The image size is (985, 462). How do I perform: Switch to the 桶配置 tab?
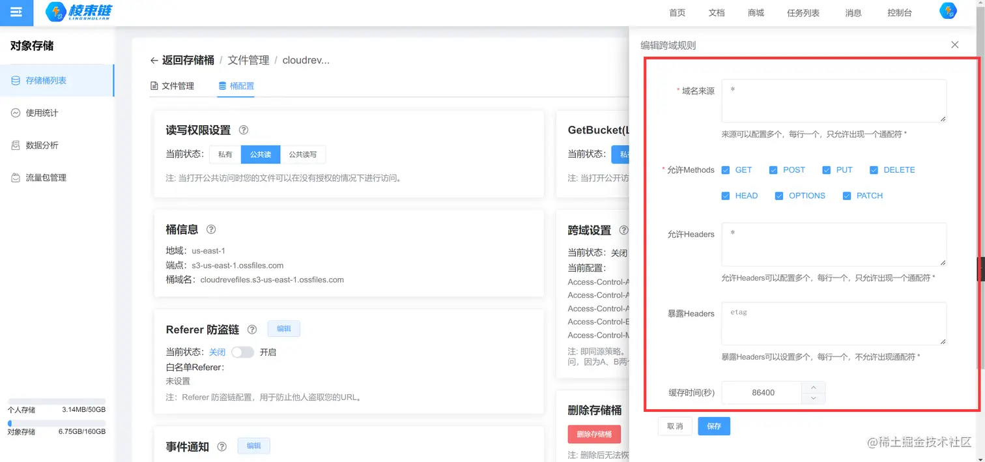(x=236, y=86)
